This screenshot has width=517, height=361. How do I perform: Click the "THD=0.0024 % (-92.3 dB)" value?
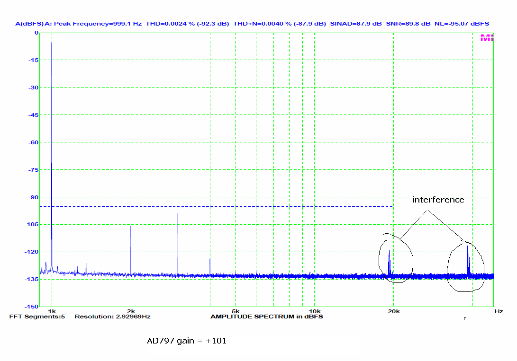pyautogui.click(x=187, y=24)
